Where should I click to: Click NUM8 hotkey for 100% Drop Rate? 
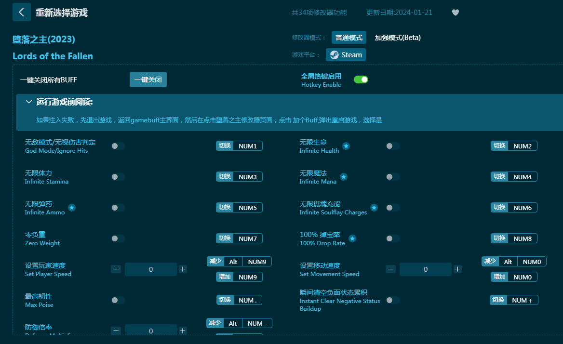pyautogui.click(x=514, y=238)
